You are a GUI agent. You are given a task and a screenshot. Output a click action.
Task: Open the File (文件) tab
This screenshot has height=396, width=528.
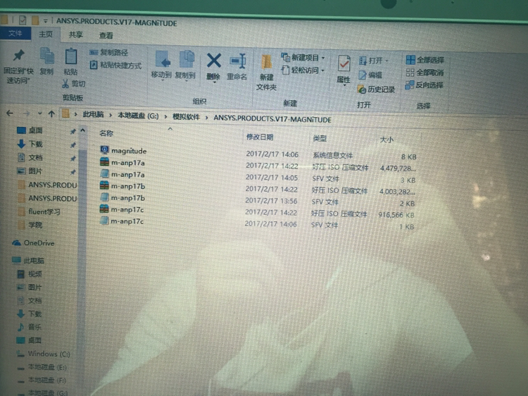pyautogui.click(x=15, y=33)
